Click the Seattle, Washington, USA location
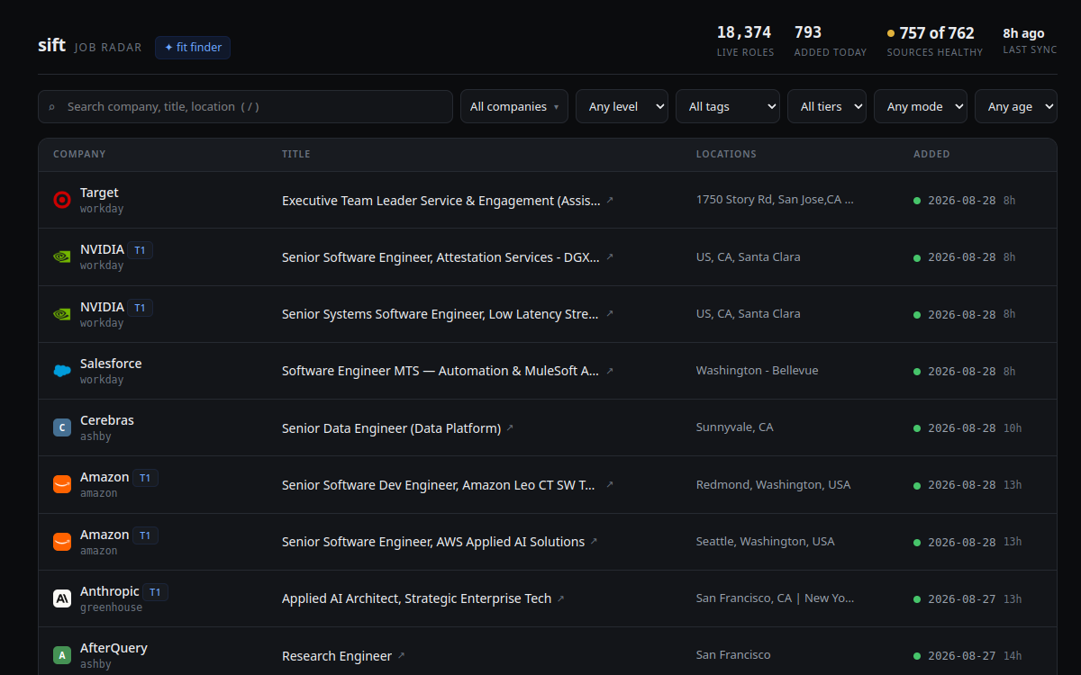The height and width of the screenshot is (675, 1081). (x=766, y=542)
